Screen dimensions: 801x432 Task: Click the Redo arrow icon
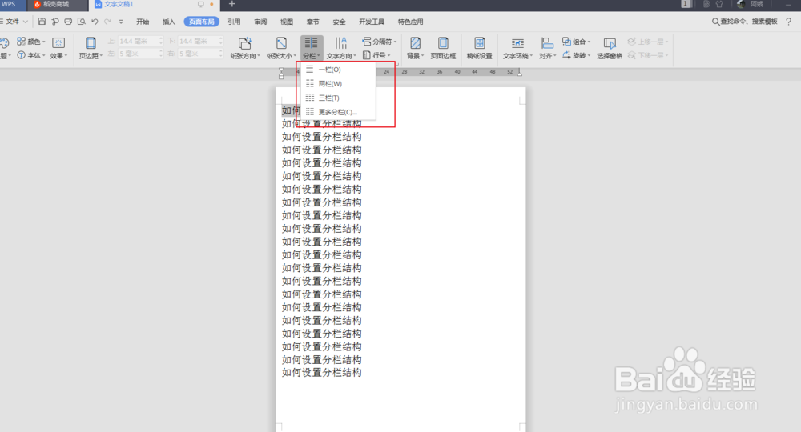click(107, 22)
